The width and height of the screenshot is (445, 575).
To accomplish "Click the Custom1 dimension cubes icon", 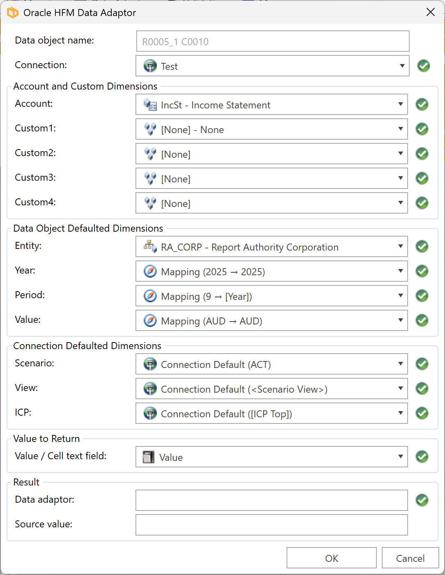I will coord(150,130).
